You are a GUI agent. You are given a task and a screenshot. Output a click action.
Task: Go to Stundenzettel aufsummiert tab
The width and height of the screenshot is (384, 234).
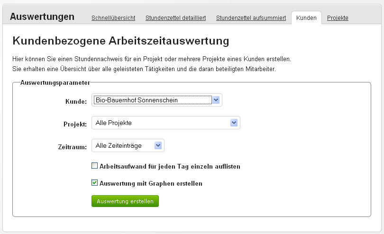[x=251, y=18]
